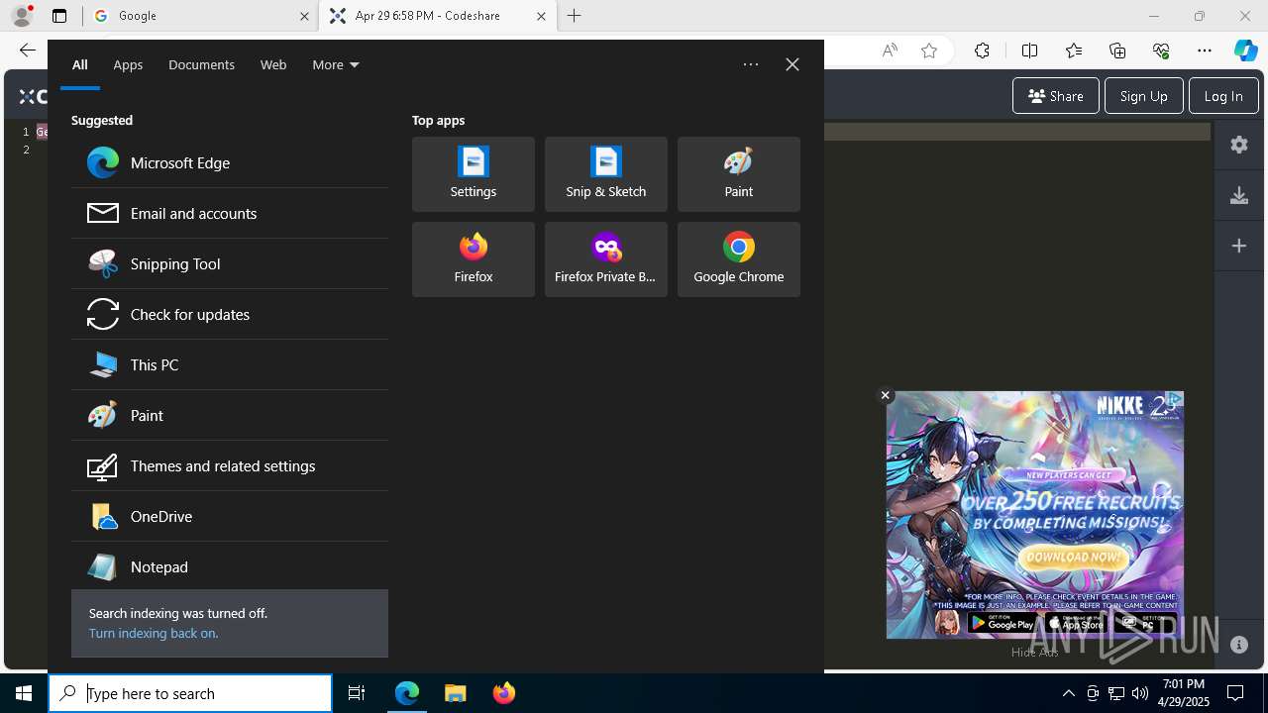This screenshot has width=1268, height=713.
Task: Open Task View on the taskbar
Action: [357, 693]
